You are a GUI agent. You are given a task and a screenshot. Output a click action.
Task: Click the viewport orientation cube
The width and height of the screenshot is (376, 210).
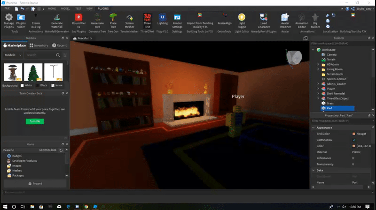pyautogui.click(x=294, y=57)
